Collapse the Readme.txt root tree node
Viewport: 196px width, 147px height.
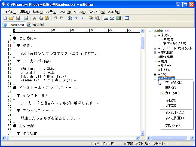tap(150, 31)
